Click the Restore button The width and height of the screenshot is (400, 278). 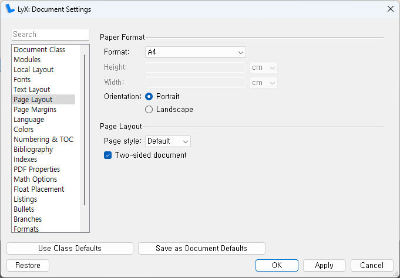28,265
